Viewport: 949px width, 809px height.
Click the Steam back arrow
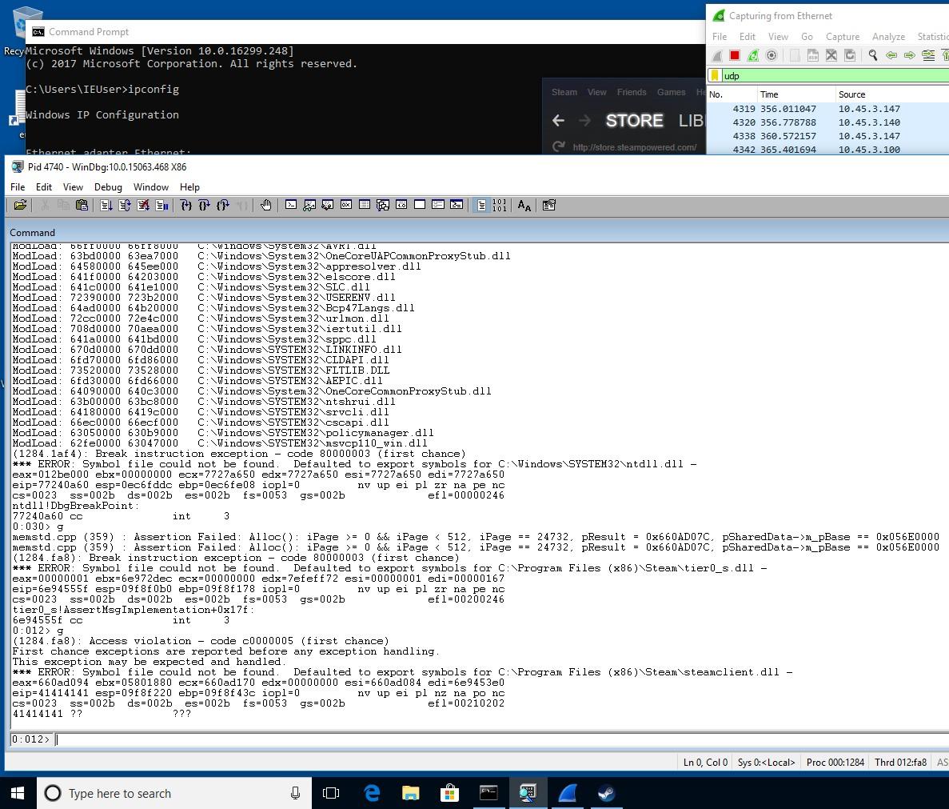[x=558, y=121]
